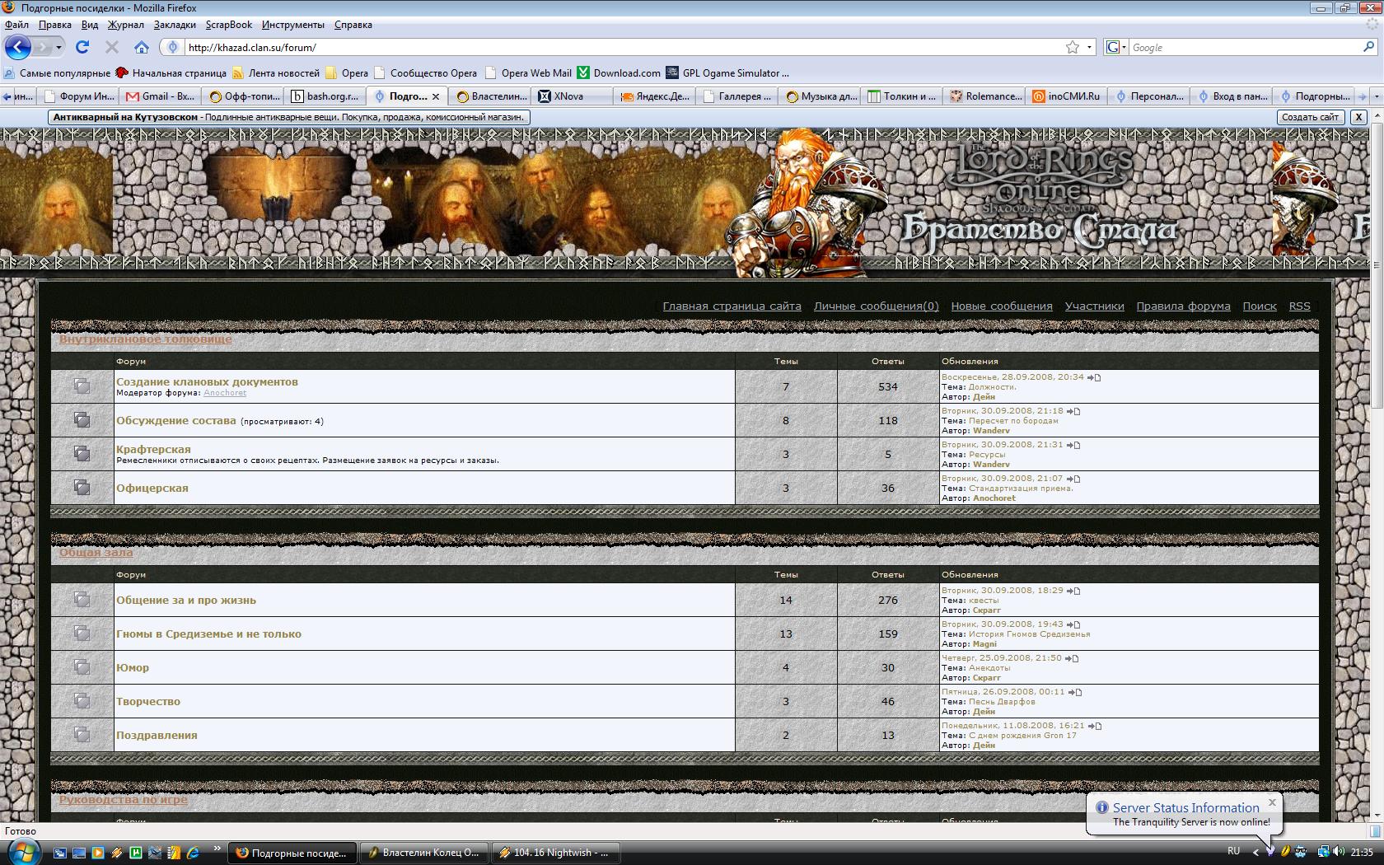The image size is (1384, 865).
Task: Reload the page with the refresh icon
Action: tap(82, 47)
